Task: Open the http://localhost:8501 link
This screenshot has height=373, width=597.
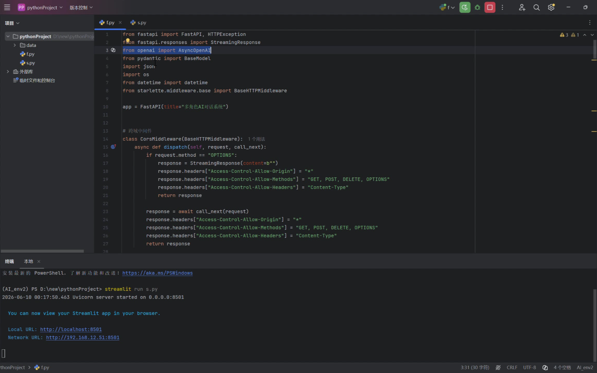Action: pyautogui.click(x=71, y=329)
